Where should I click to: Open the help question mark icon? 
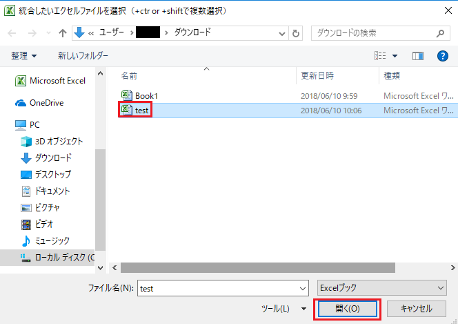[x=443, y=55]
